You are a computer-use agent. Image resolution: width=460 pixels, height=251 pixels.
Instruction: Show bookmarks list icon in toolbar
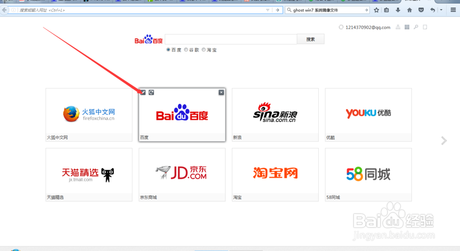point(387,10)
